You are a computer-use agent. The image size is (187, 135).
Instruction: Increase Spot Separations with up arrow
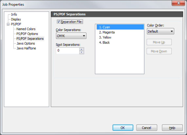point(82,49)
